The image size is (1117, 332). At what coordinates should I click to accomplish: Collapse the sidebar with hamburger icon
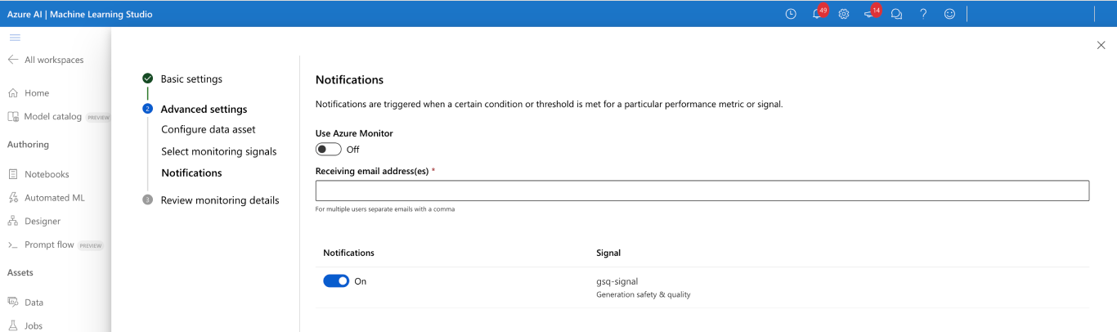(x=15, y=38)
